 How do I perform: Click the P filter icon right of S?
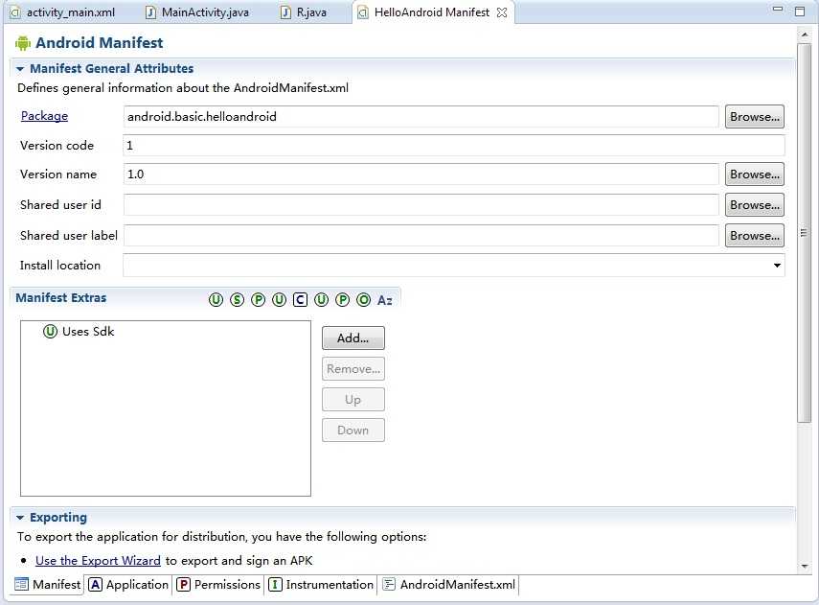pyautogui.click(x=258, y=300)
